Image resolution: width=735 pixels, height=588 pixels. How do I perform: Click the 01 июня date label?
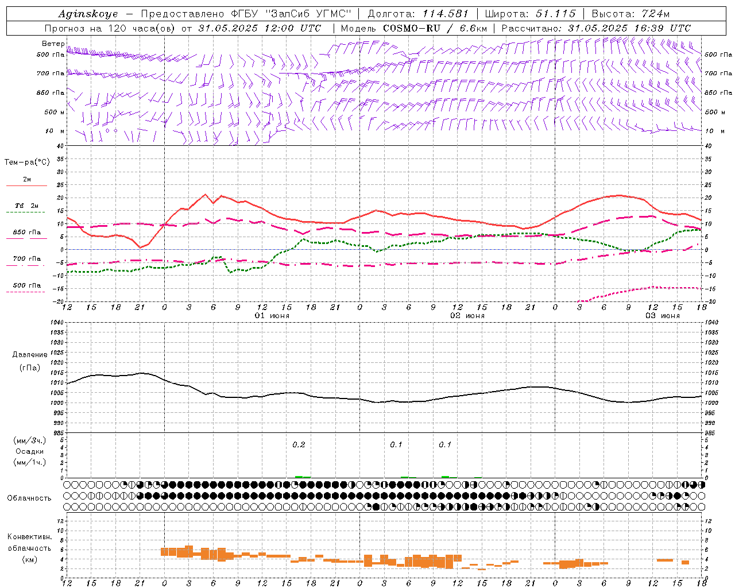tap(272, 316)
